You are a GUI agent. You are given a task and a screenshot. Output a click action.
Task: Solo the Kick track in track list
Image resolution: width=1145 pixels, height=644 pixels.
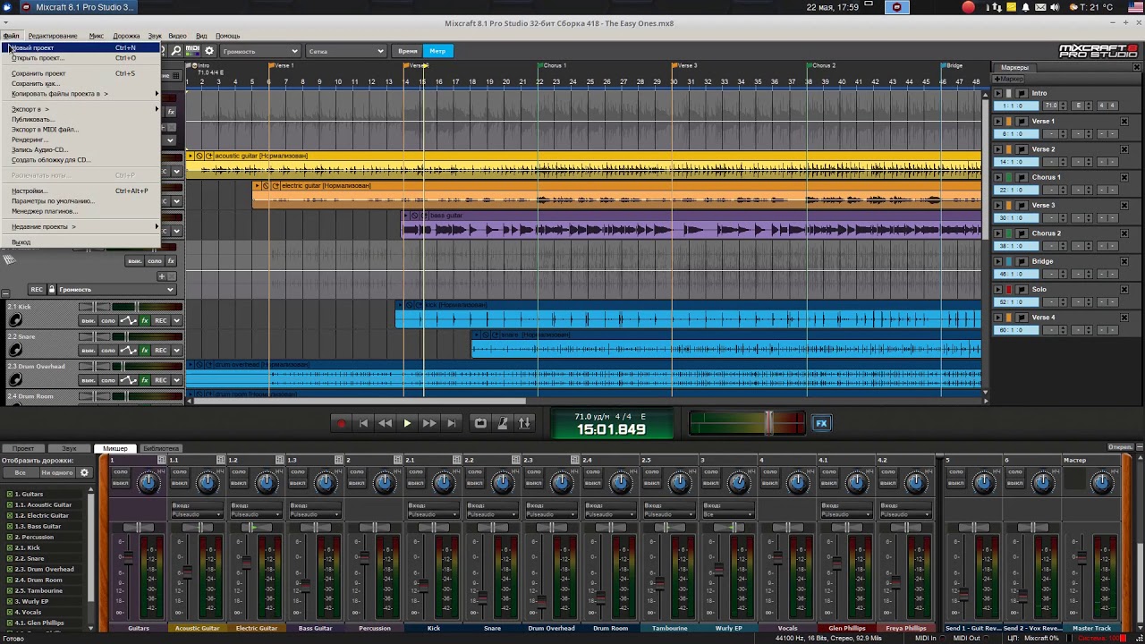click(108, 320)
